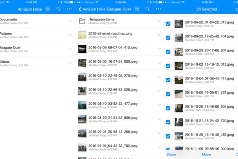Screen dimensions: 238x159
Task: Expand options for 2016-05-09_09-07-04_412.jpeg
Action: click(159, 49)
